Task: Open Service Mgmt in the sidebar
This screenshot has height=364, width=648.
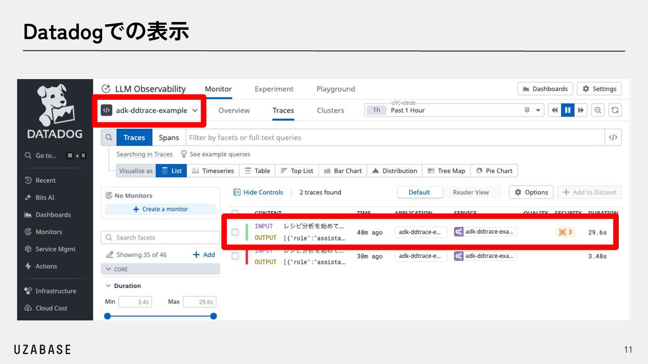Action: click(x=50, y=249)
